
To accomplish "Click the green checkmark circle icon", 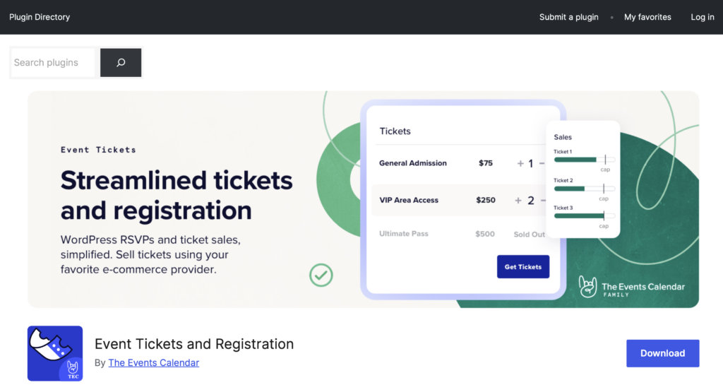I will [321, 275].
